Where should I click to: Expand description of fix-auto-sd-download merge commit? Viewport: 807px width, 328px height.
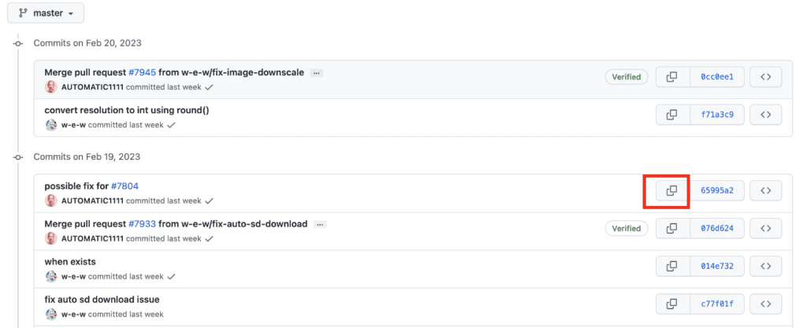[321, 224]
